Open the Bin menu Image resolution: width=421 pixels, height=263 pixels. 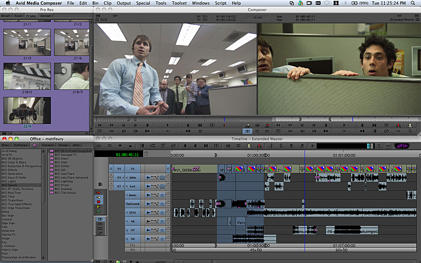pyautogui.click(x=95, y=3)
